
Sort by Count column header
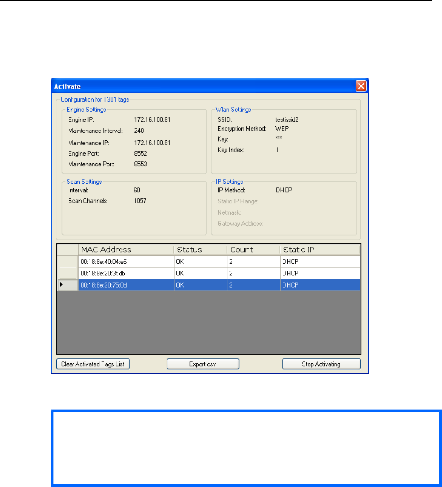(x=253, y=250)
